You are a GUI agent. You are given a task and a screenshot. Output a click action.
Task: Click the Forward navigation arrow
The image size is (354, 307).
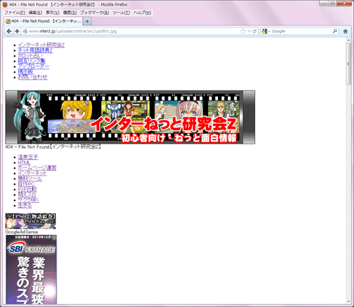tap(17, 31)
